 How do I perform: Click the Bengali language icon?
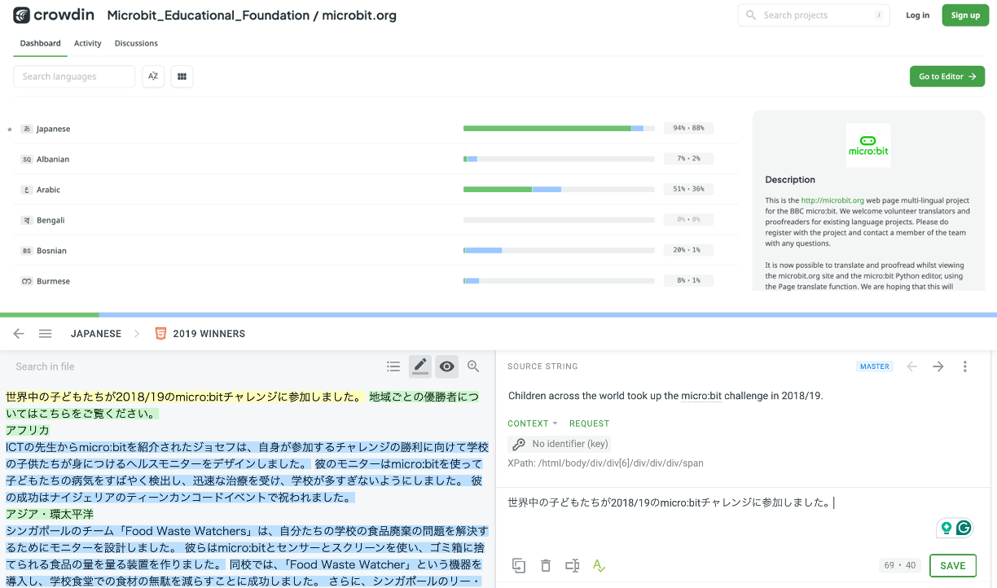27,221
